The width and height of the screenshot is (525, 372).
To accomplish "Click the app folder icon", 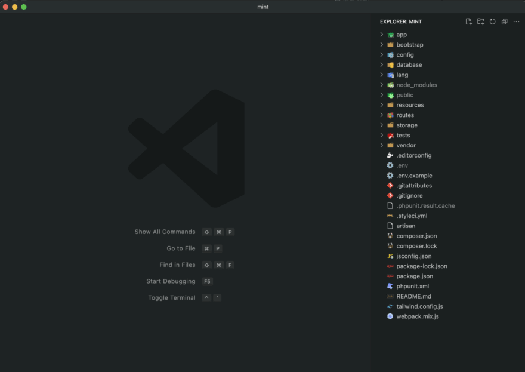I will pyautogui.click(x=390, y=35).
